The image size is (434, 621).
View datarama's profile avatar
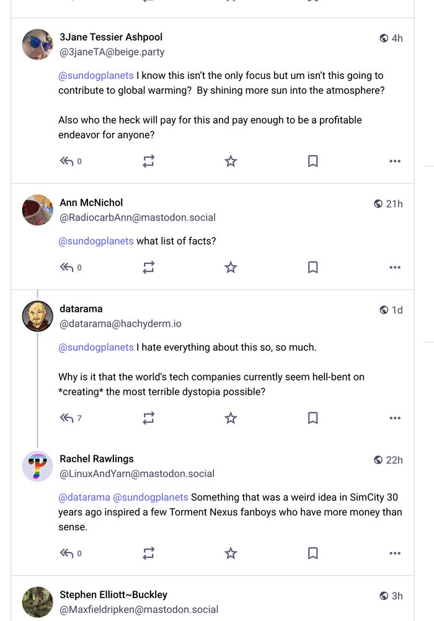[38, 316]
